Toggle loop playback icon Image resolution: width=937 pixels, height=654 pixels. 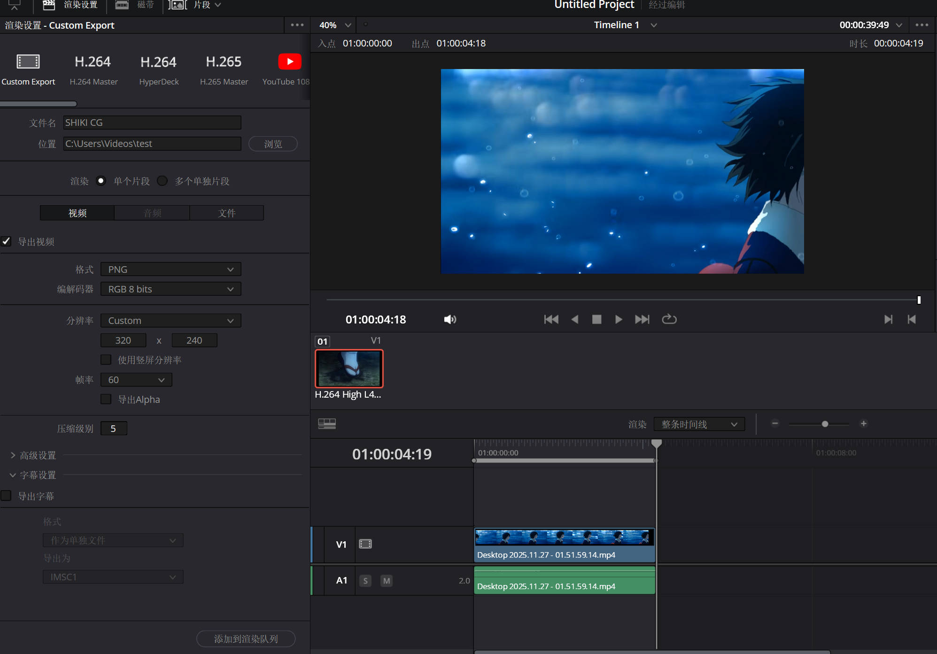pyautogui.click(x=669, y=320)
